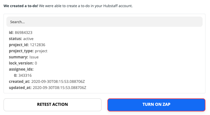Click the Search input field
Screen dimensions: 210x115
click(x=104, y=22)
